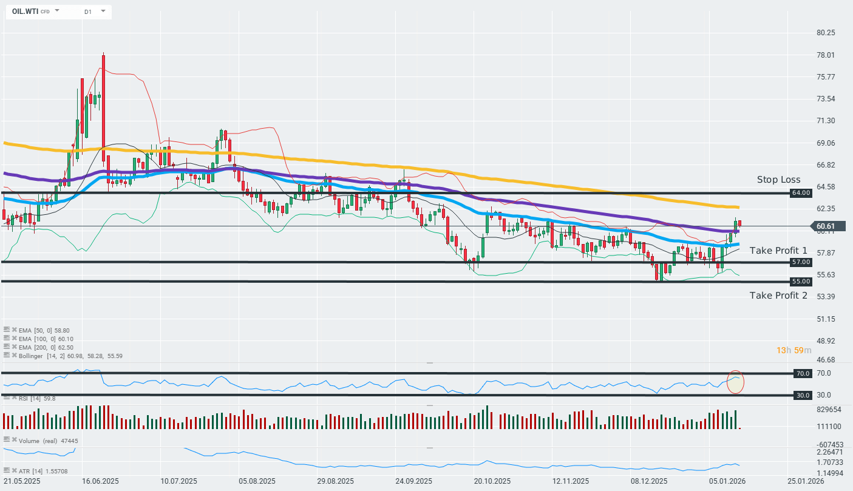This screenshot has width=853, height=491.
Task: Open settings for the ATR [14] indicator
Action: pos(6,471)
